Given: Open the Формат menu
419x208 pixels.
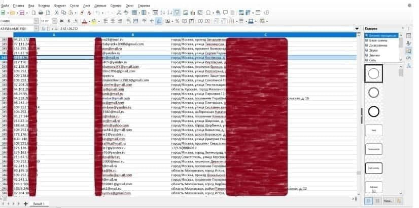Looking at the screenshot, I should point(59,6).
